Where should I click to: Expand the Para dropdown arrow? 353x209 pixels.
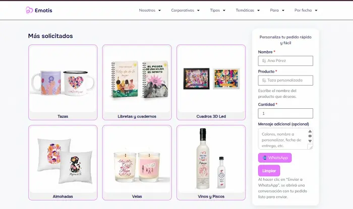pyautogui.click(x=283, y=11)
